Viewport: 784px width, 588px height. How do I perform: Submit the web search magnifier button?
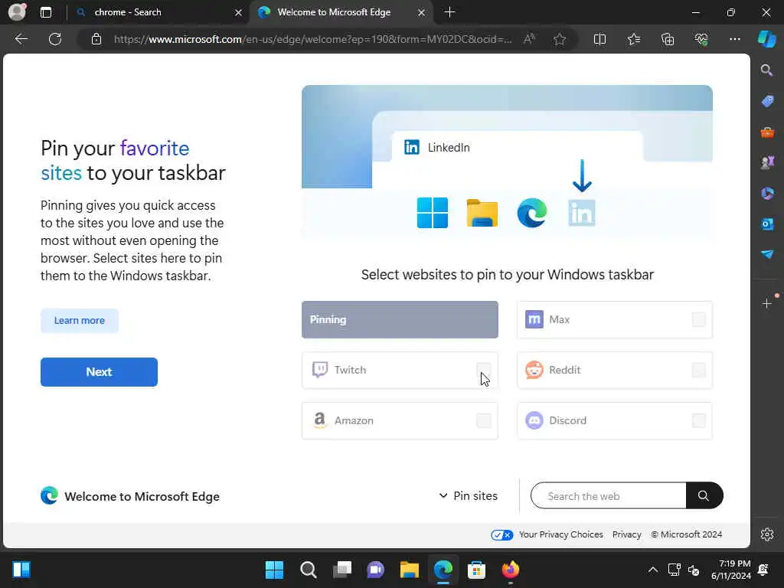(x=704, y=495)
